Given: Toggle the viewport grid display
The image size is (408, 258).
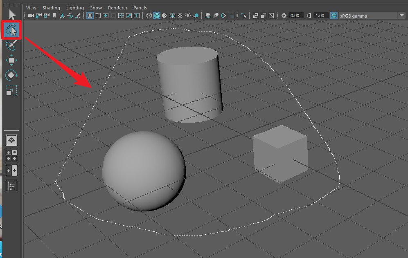Looking at the screenshot, I should (x=90, y=16).
